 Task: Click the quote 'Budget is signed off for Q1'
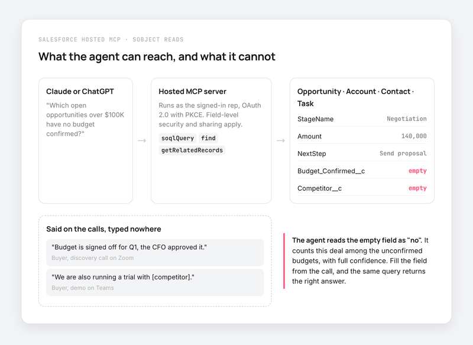click(129, 247)
